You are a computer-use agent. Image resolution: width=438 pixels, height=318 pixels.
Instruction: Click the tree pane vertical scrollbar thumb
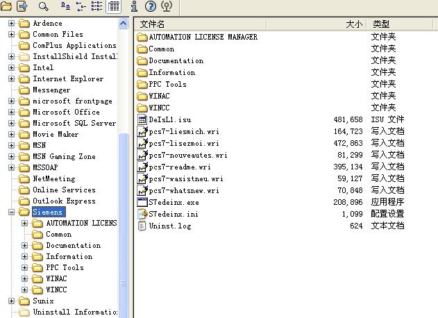click(x=124, y=208)
